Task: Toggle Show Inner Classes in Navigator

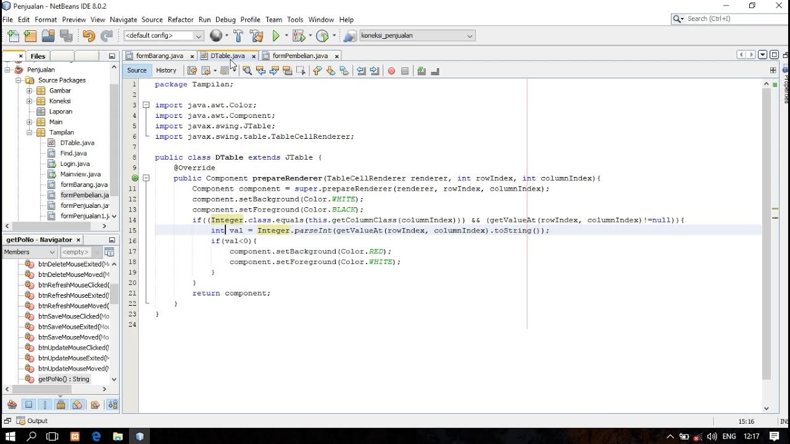Action: [77, 405]
